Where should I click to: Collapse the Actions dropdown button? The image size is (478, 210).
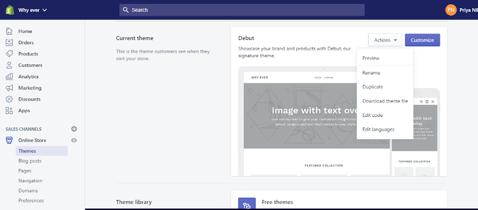(385, 40)
